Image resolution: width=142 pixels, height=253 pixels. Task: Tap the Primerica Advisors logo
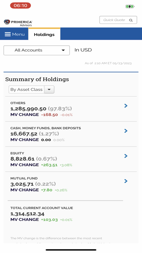pos(18,23)
